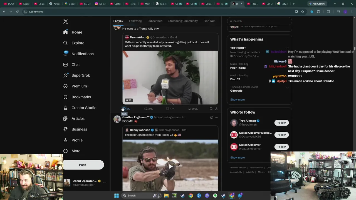356x200 pixels.
Task: Click the Ask Gemini button
Action: click(x=317, y=4)
